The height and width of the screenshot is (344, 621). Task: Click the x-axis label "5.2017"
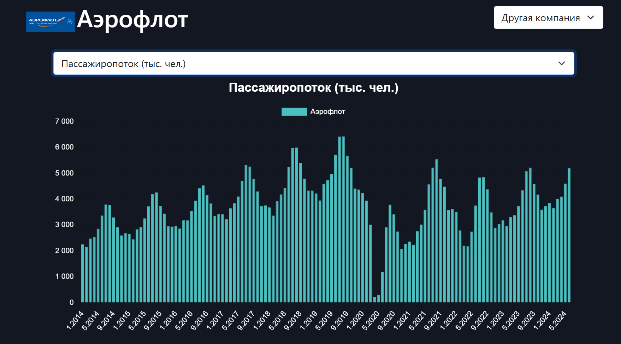[x=231, y=320]
